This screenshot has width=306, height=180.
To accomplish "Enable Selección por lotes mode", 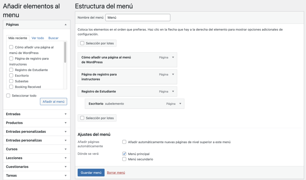I will click(82, 43).
